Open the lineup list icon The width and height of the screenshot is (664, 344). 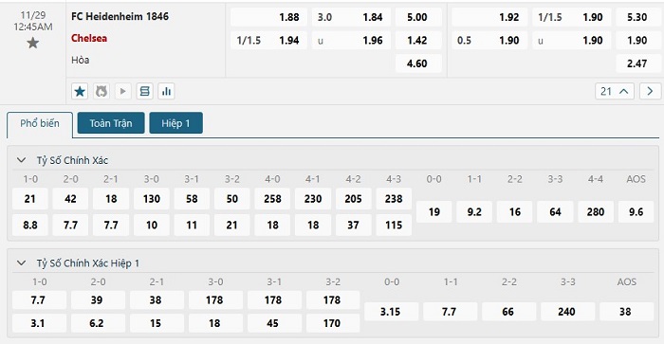(x=144, y=91)
